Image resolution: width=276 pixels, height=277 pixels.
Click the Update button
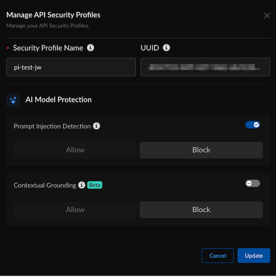click(254, 256)
